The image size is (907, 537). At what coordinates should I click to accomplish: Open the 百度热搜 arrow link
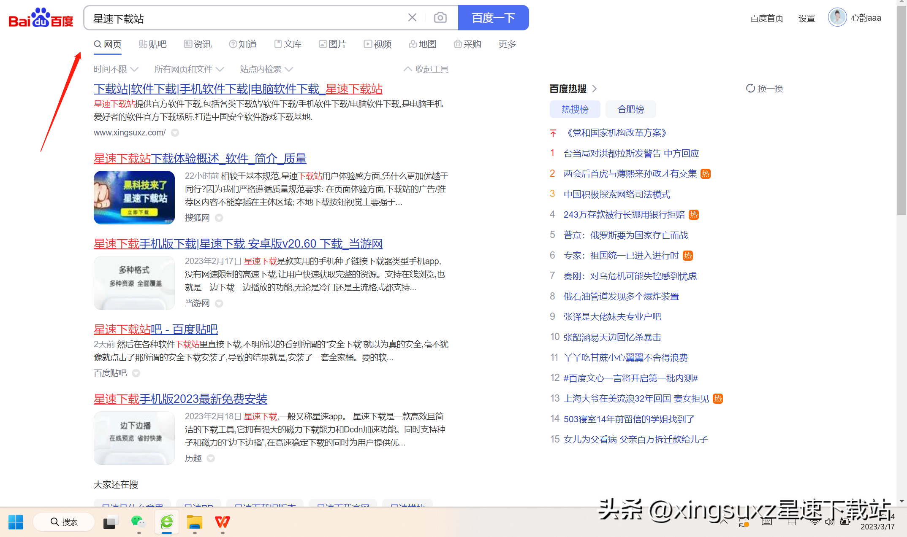[x=595, y=89]
